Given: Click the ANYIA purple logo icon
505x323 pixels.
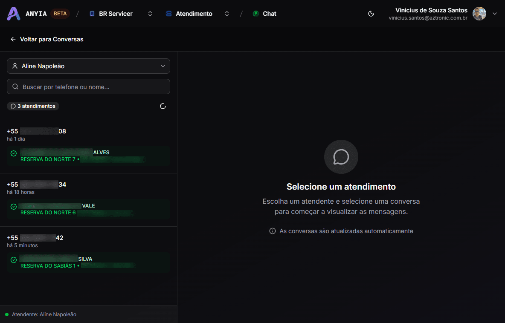Looking at the screenshot, I should (14, 14).
